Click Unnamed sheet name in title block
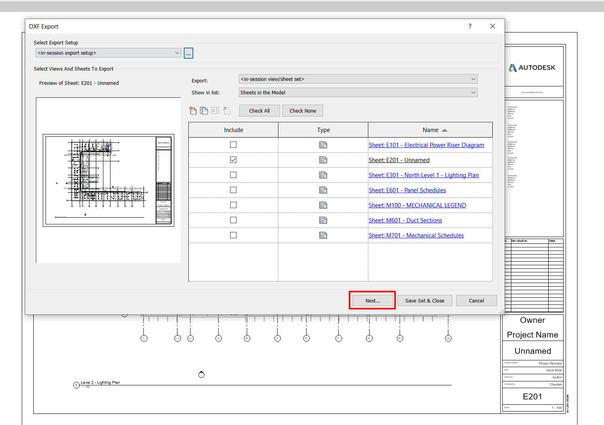Screen dimensions: 604x425 (533, 351)
